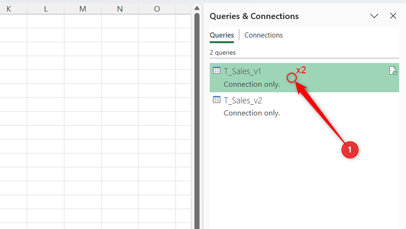This screenshot has width=406, height=229.
Task: Switch to the Queries tab
Action: click(222, 35)
